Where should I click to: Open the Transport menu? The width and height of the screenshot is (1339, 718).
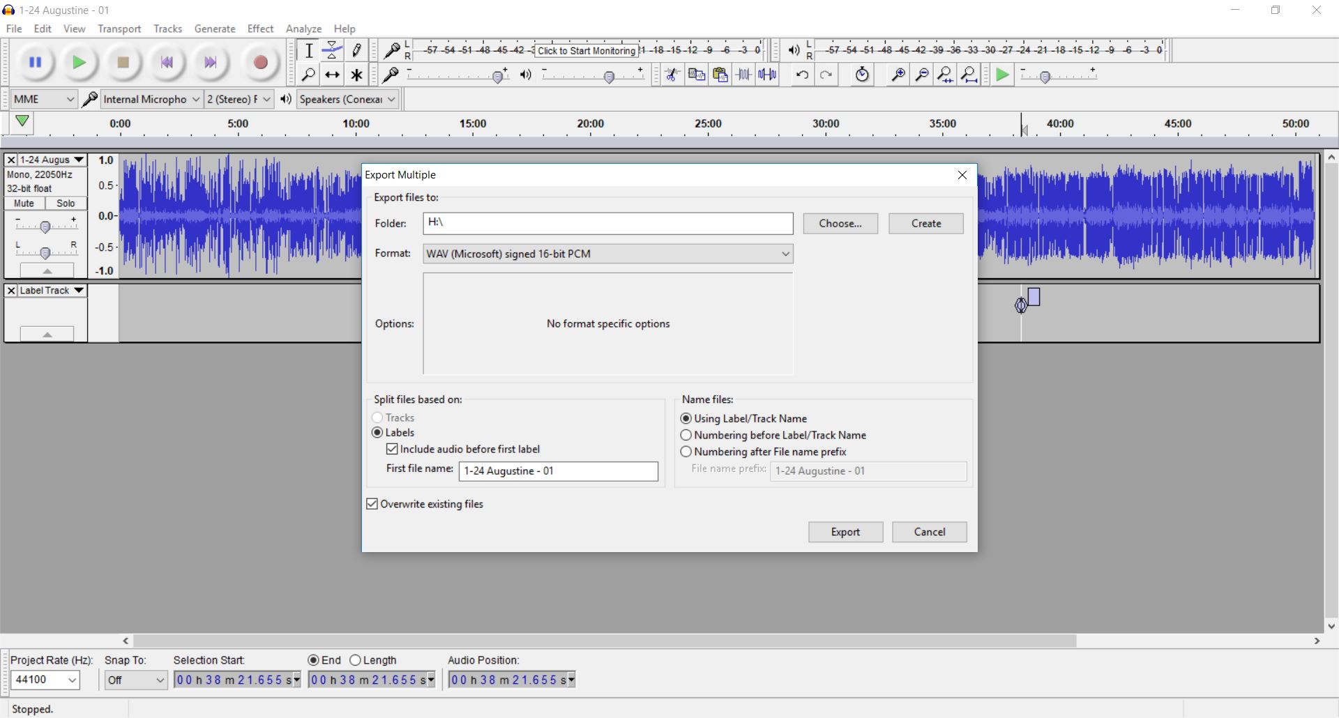pyautogui.click(x=119, y=29)
